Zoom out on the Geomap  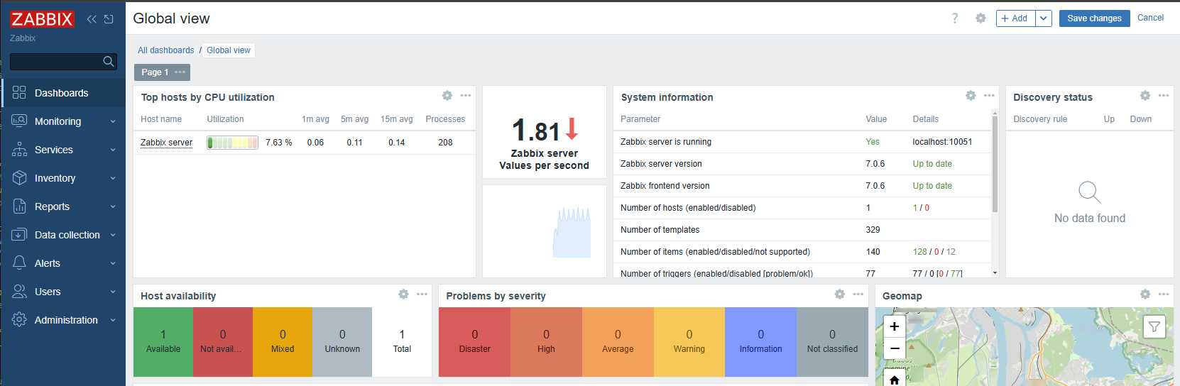pyautogui.click(x=895, y=348)
